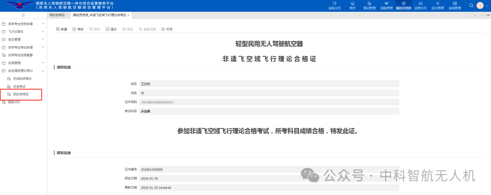Open the 运行管理 module

coord(437,5)
